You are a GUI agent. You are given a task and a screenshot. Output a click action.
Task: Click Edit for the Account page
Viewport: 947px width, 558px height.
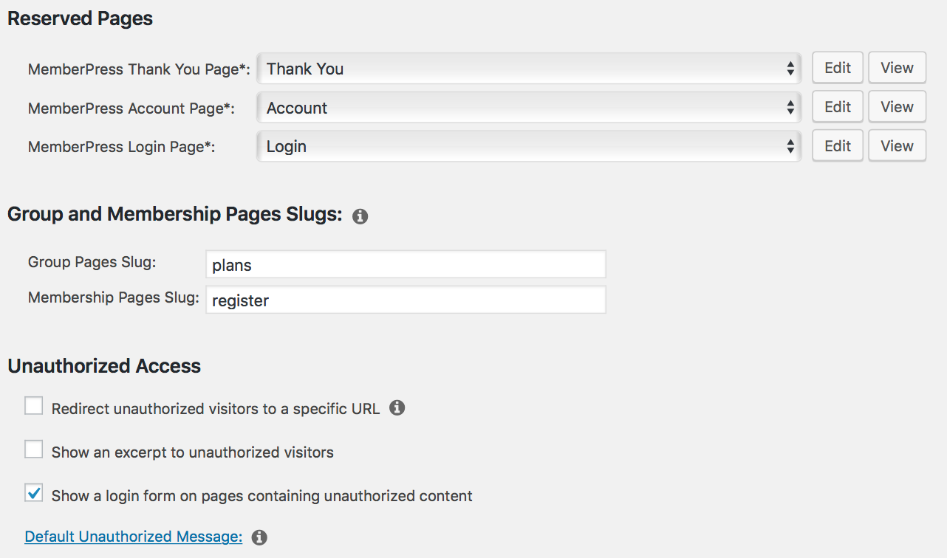pyautogui.click(x=838, y=107)
